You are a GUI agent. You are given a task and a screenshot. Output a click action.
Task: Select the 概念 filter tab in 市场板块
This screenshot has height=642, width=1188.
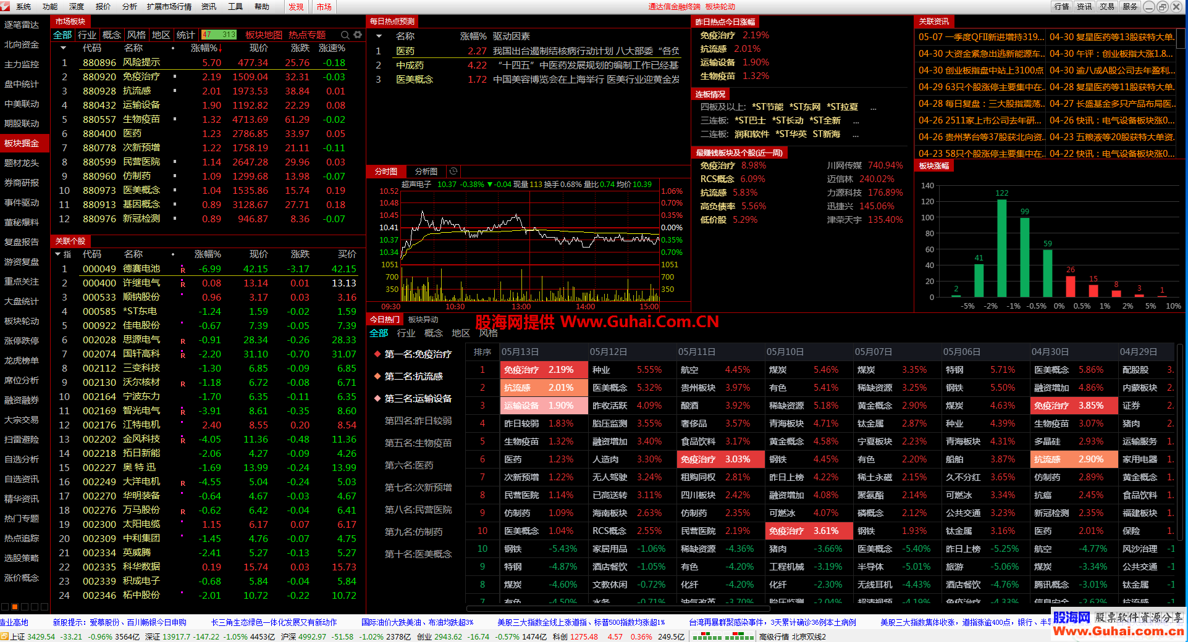pyautogui.click(x=112, y=35)
